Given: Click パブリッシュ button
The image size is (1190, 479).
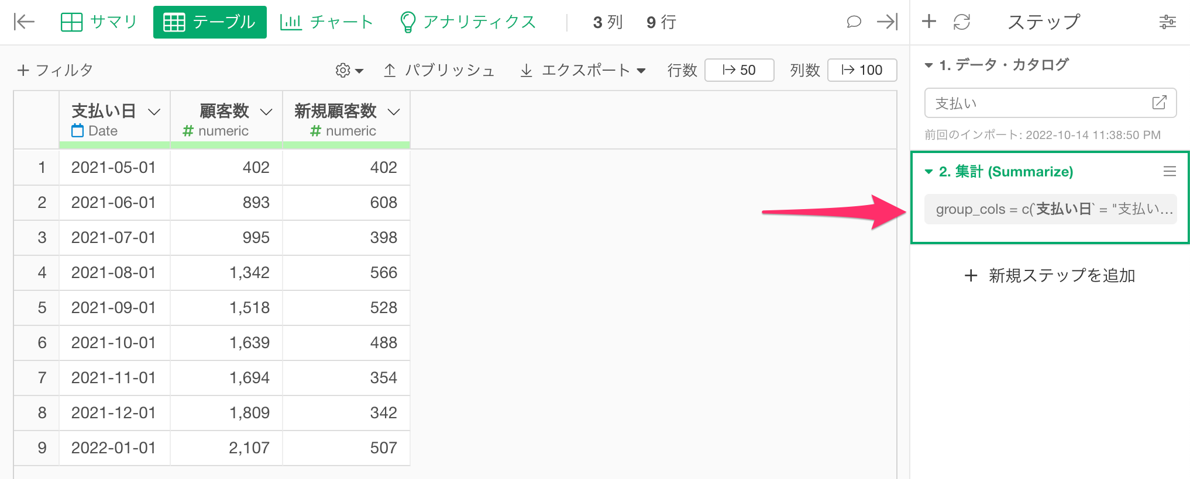Looking at the screenshot, I should pos(439,70).
